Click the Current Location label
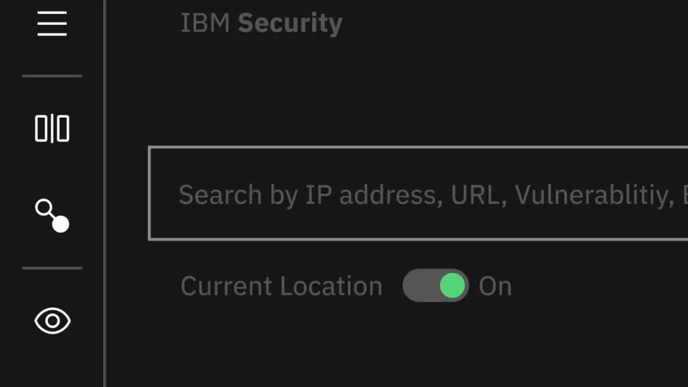Image resolution: width=688 pixels, height=387 pixels. pos(282,286)
